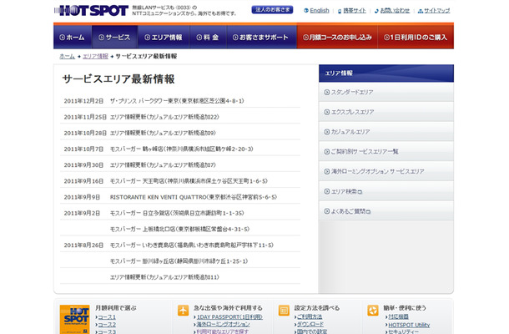Click the 2011年12月2日 date

pos(83,101)
